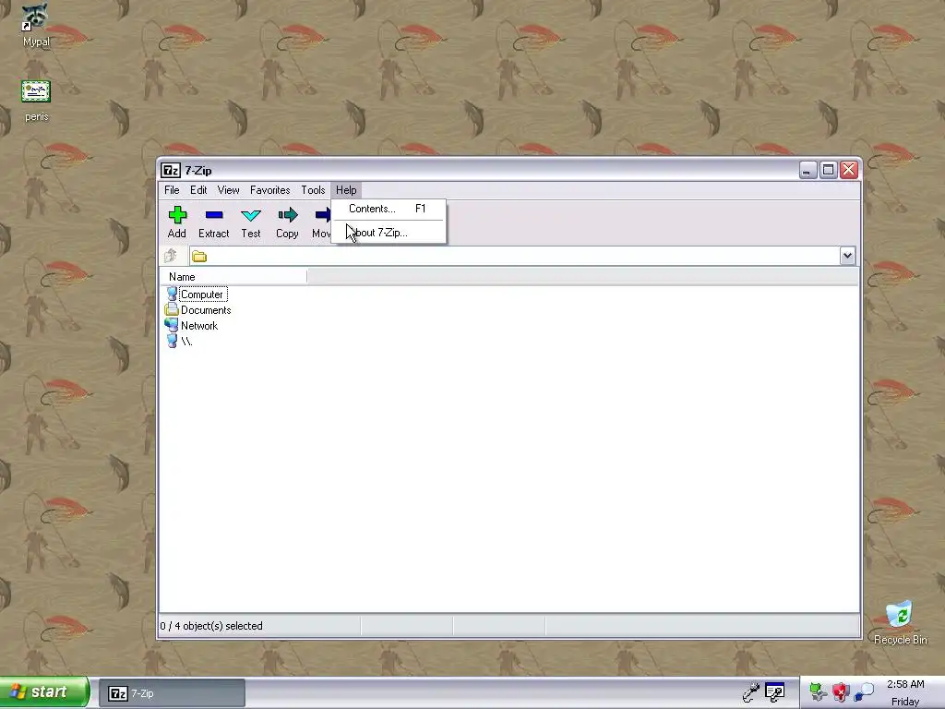Click the "0 / 4 object(s) selected" status text
945x709 pixels.
(211, 626)
